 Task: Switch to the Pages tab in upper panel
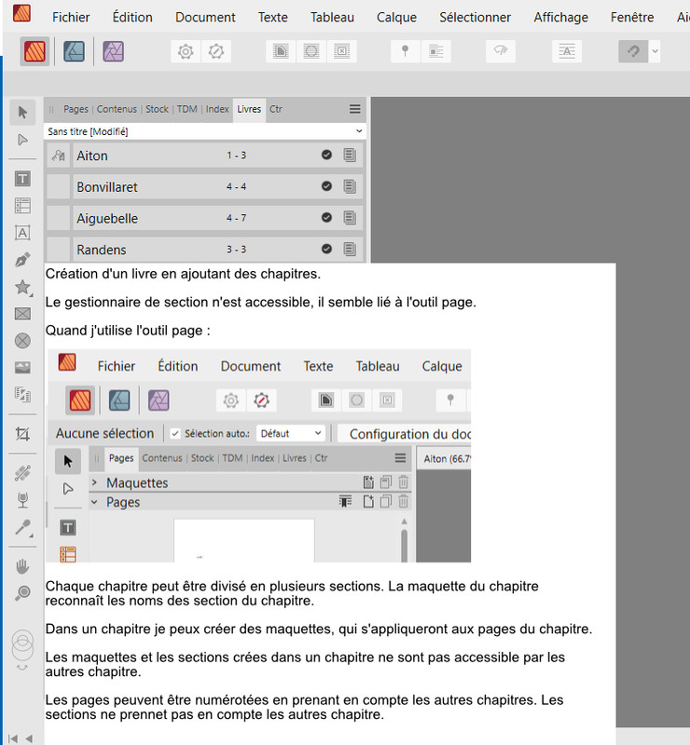76,109
